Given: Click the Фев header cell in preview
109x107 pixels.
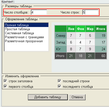Looking at the screenshot, I should click(x=81, y=29).
